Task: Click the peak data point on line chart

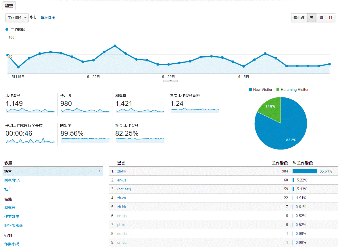Action: tap(115, 46)
